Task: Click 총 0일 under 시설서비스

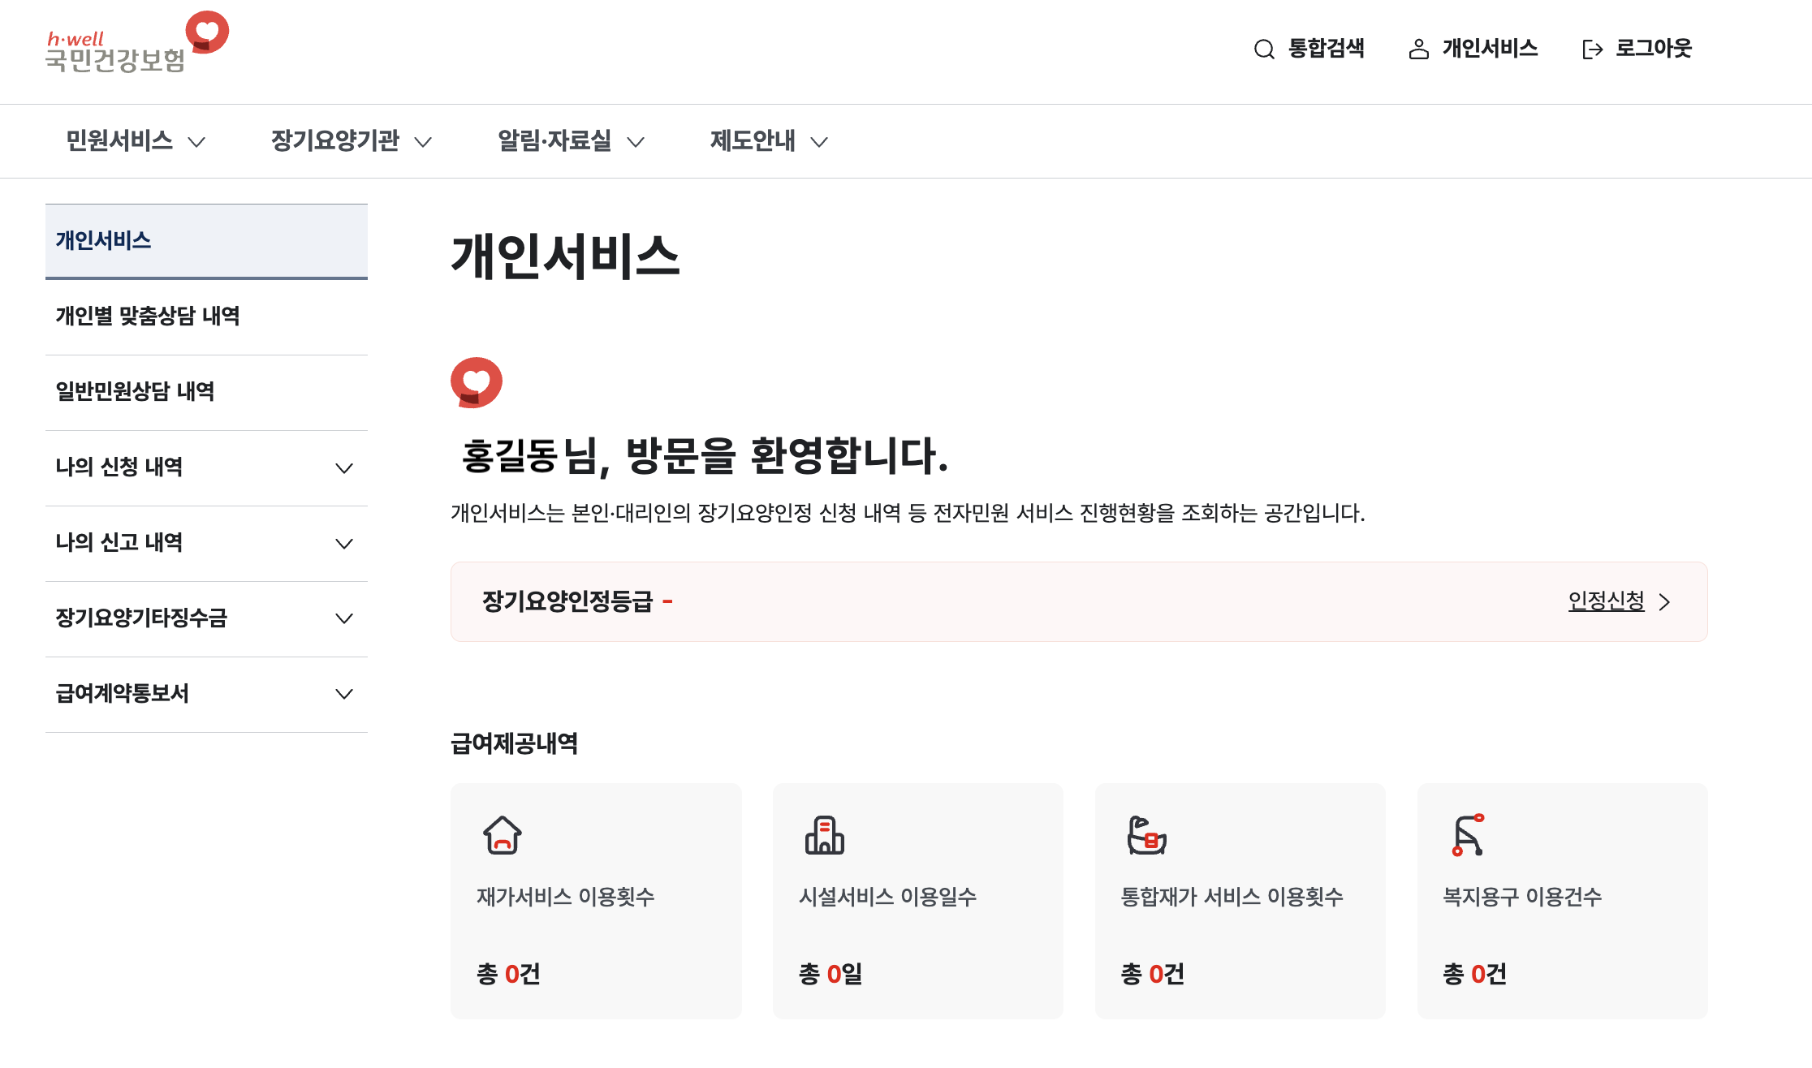Action: tap(830, 974)
